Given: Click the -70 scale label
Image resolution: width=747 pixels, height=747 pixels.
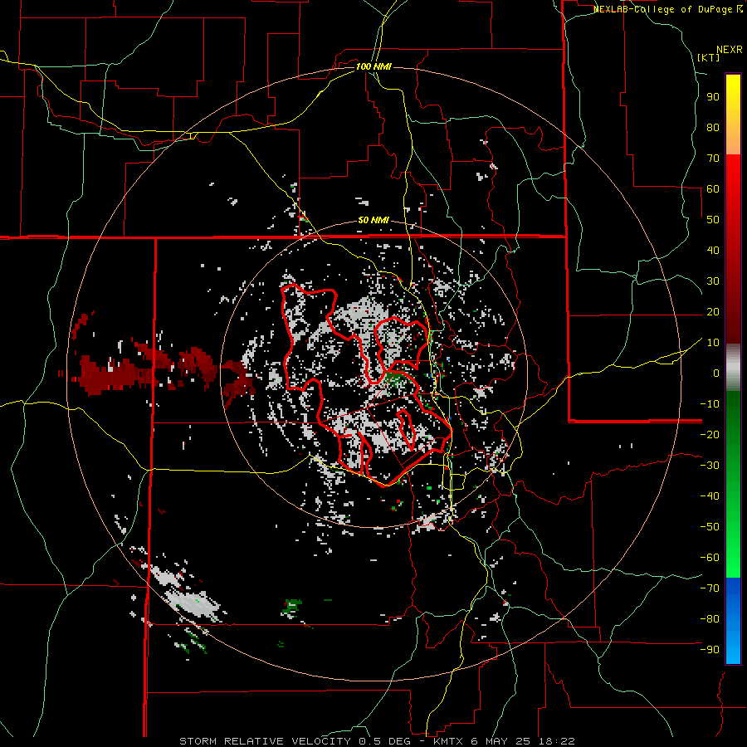Looking at the screenshot, I should [x=710, y=588].
